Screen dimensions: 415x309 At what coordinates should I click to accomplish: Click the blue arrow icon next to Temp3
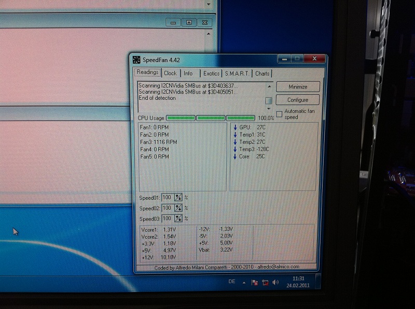point(235,149)
